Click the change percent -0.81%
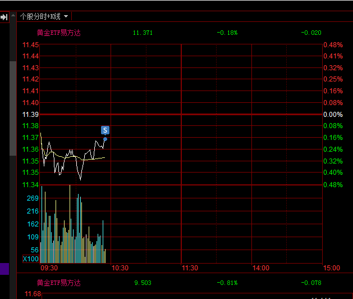Image resolution: width=353 pixels, height=299 pixels. 227,283
